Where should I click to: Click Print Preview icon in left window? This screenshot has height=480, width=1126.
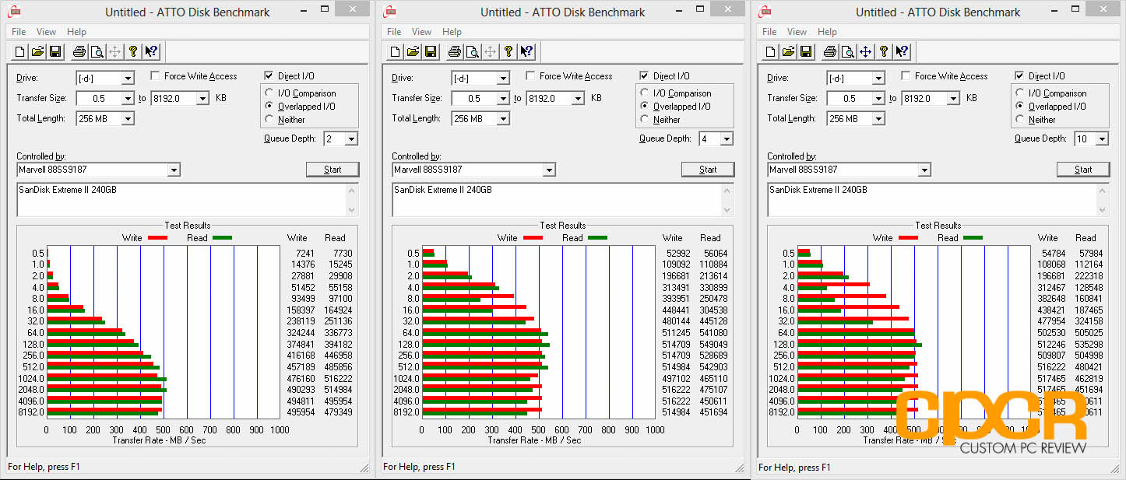(x=97, y=51)
